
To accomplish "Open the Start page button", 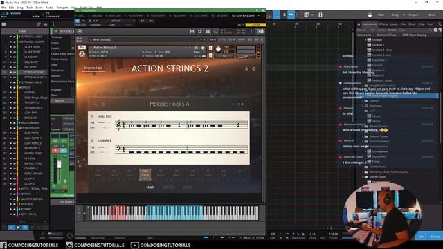I will pos(381,15).
